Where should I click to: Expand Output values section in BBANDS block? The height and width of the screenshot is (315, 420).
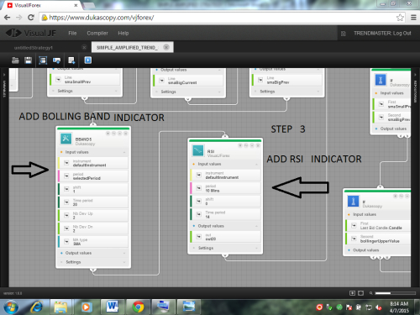[124, 253]
